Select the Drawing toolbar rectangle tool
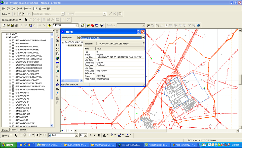The width and height of the screenshot is (258, 157). pyautogui.click(x=30, y=135)
